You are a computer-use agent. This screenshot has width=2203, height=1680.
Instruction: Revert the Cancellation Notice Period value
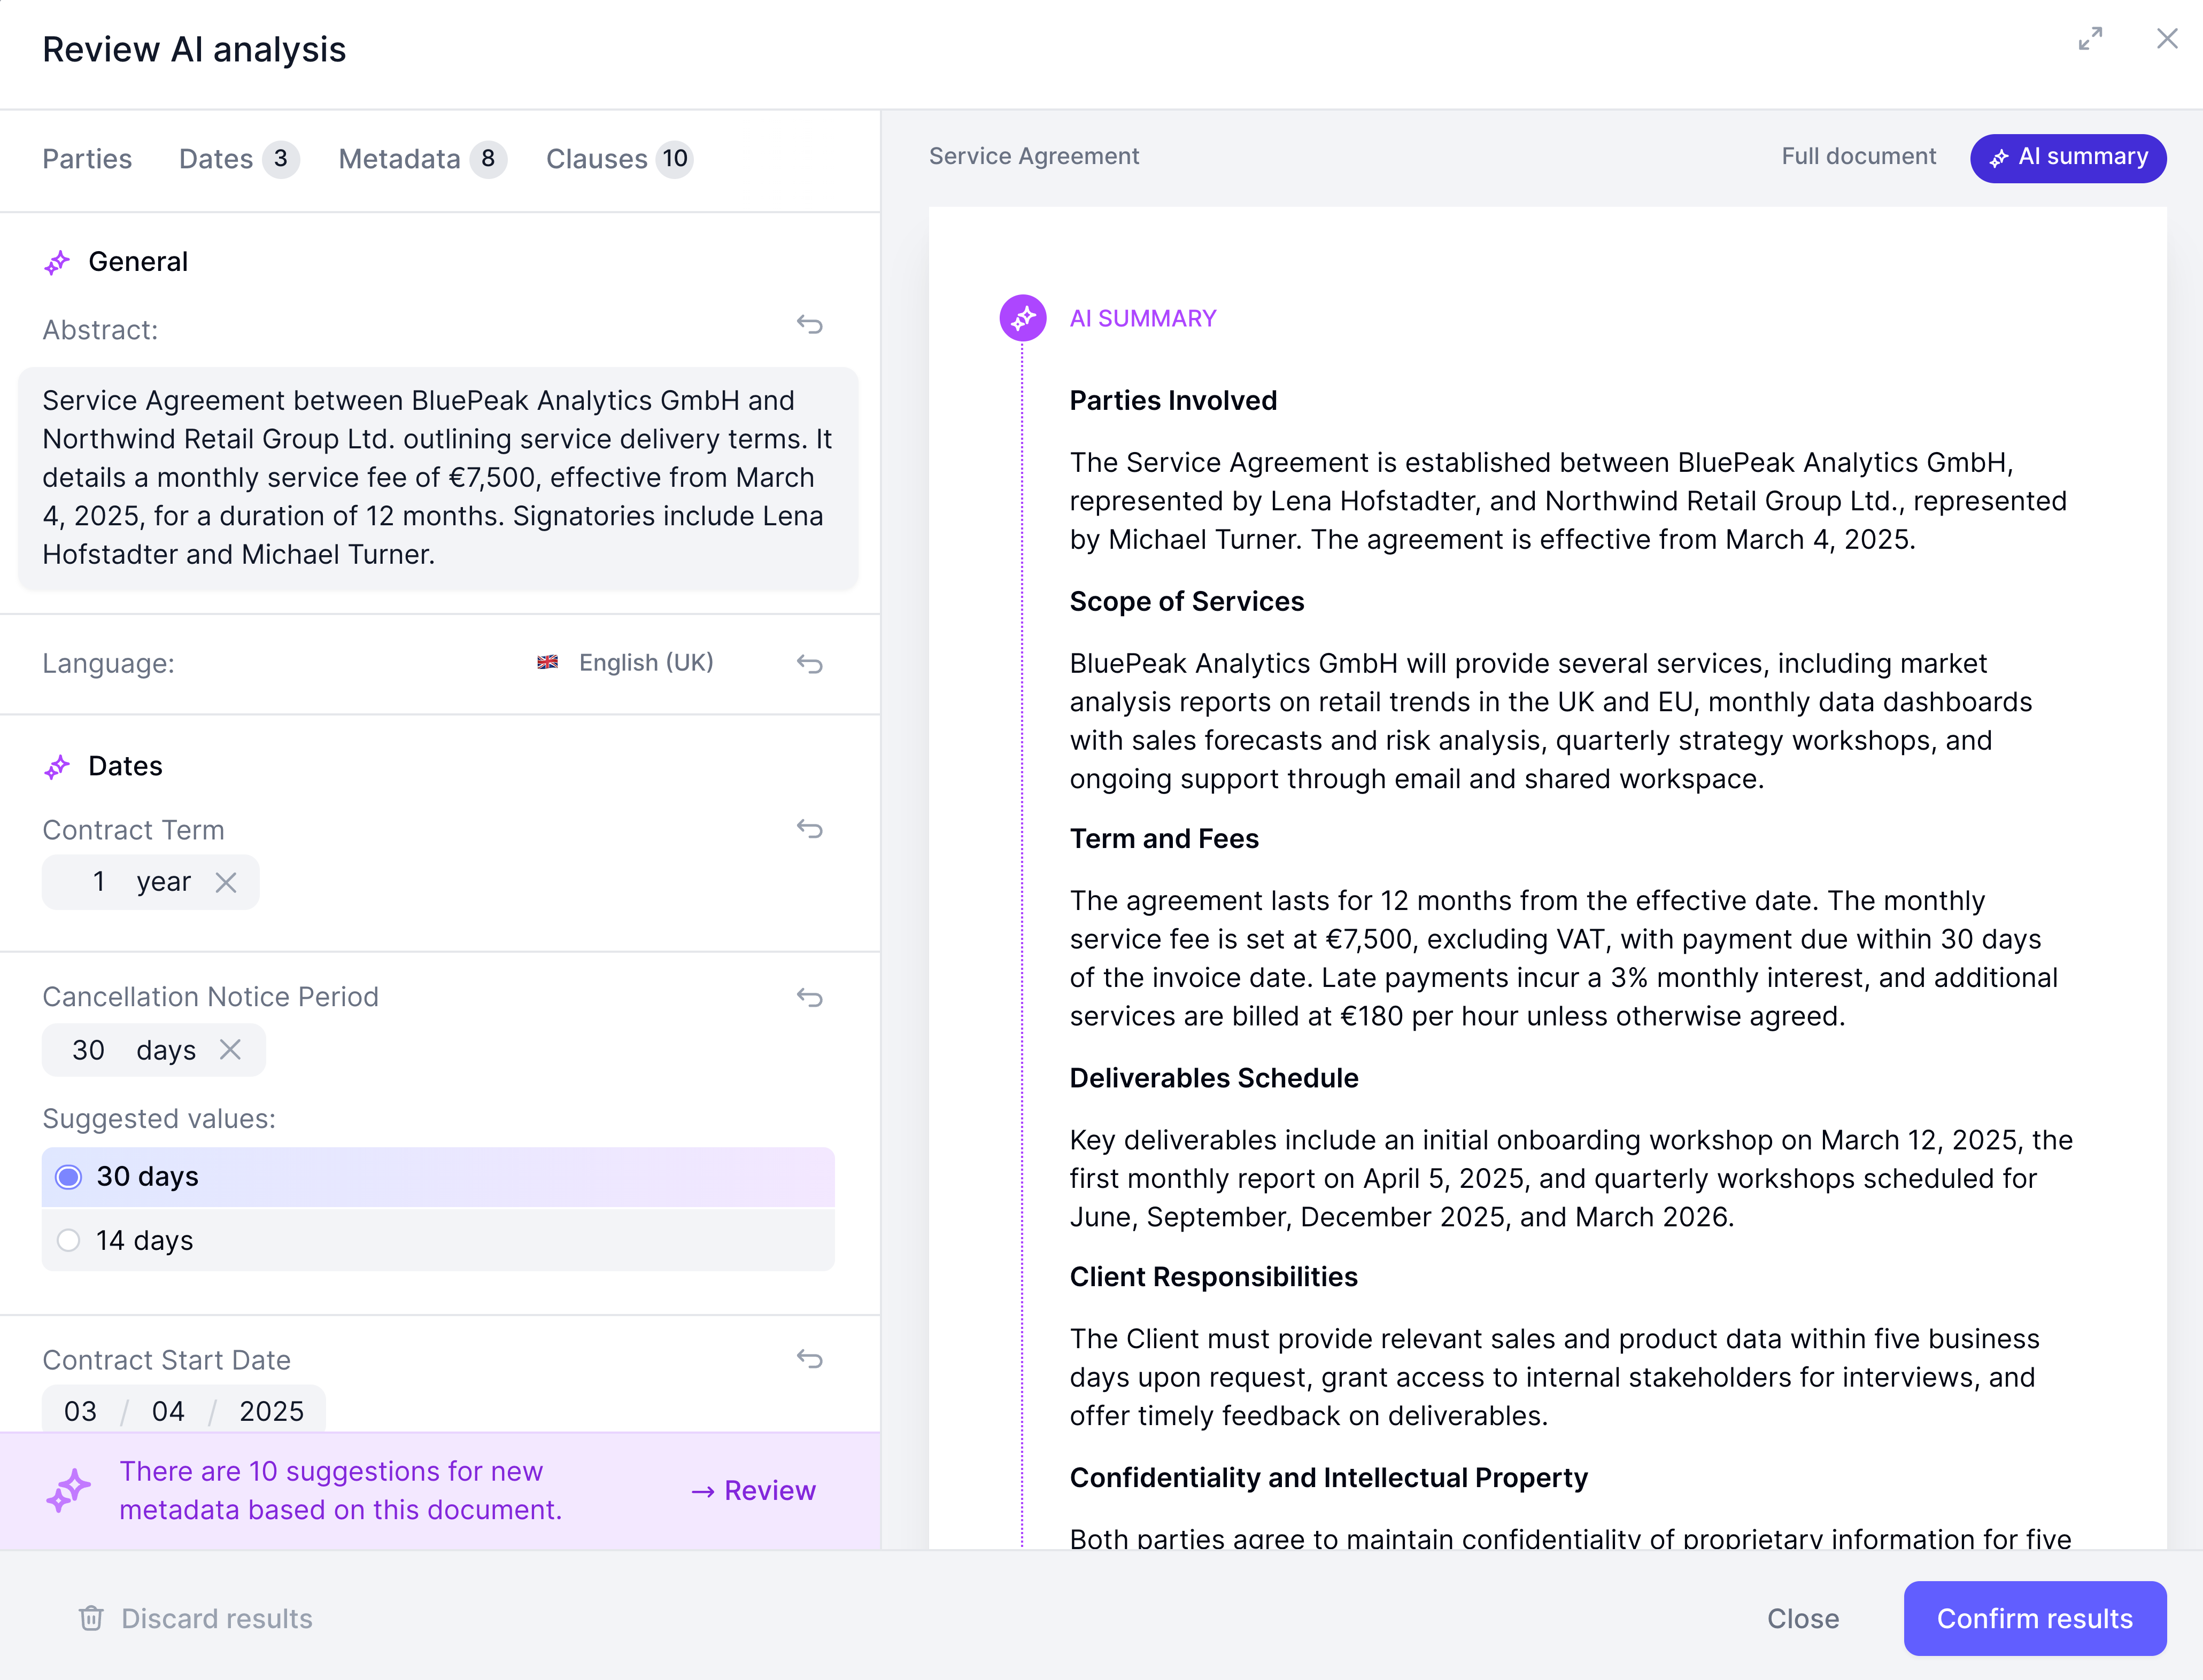(x=808, y=997)
